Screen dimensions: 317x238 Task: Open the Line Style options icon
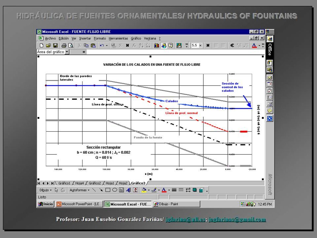click(x=174, y=190)
